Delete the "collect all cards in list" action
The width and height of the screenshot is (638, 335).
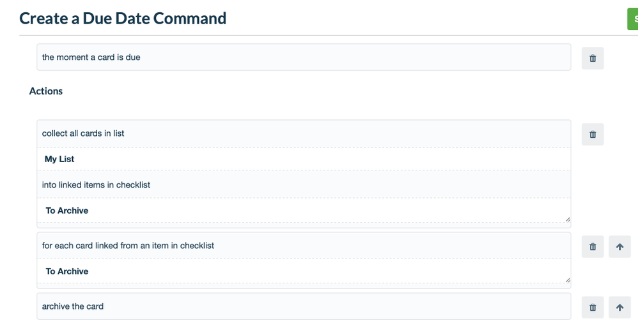click(593, 134)
